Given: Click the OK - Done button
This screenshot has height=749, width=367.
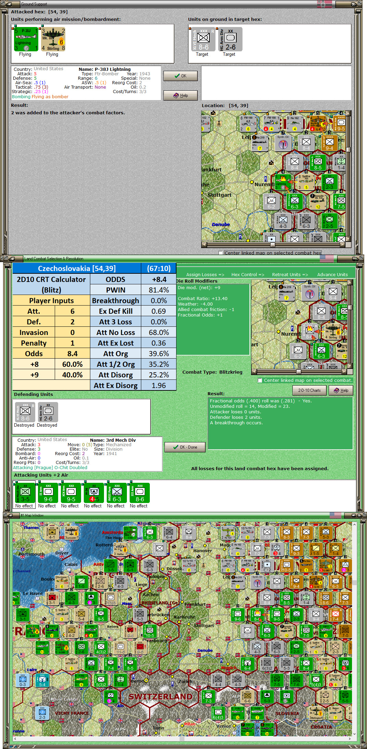Looking at the screenshot, I should coord(185,447).
